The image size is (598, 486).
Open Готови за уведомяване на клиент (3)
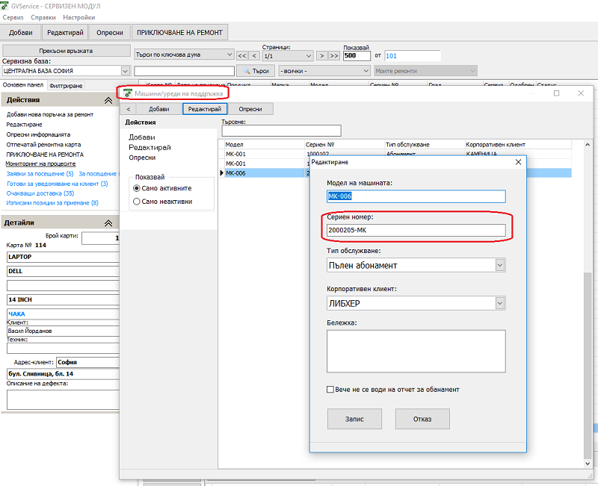tap(58, 184)
